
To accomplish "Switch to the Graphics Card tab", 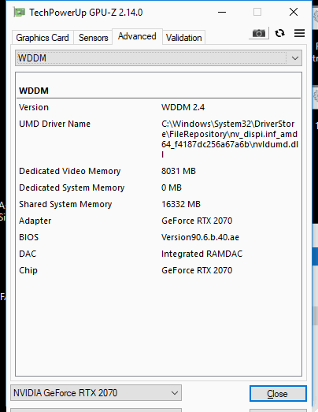I will [43, 38].
